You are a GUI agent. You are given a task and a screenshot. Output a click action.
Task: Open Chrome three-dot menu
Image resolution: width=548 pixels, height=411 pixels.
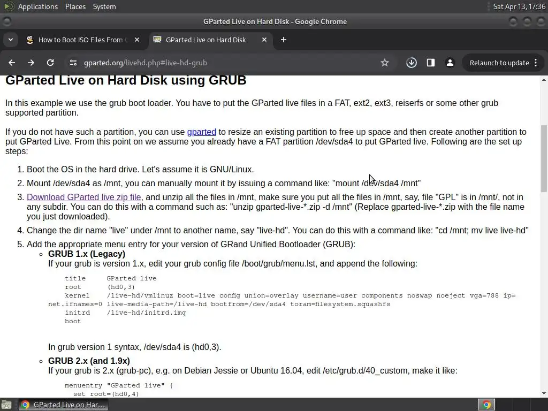pyautogui.click(x=536, y=63)
